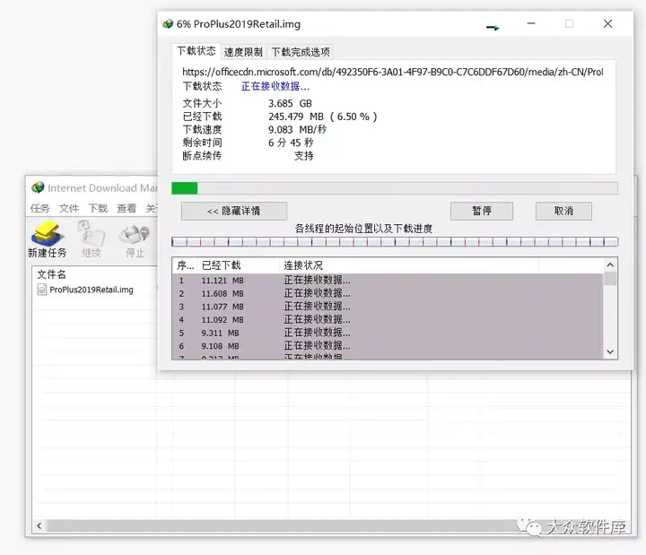Minimize the ProPlus2019Retail.img download dialog

pyautogui.click(x=531, y=24)
